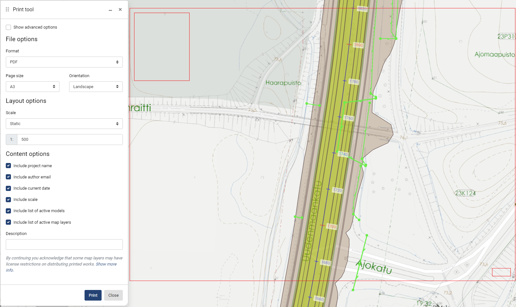This screenshot has width=516, height=307.
Task: Open the Format PDF dropdown
Action: pyautogui.click(x=64, y=62)
